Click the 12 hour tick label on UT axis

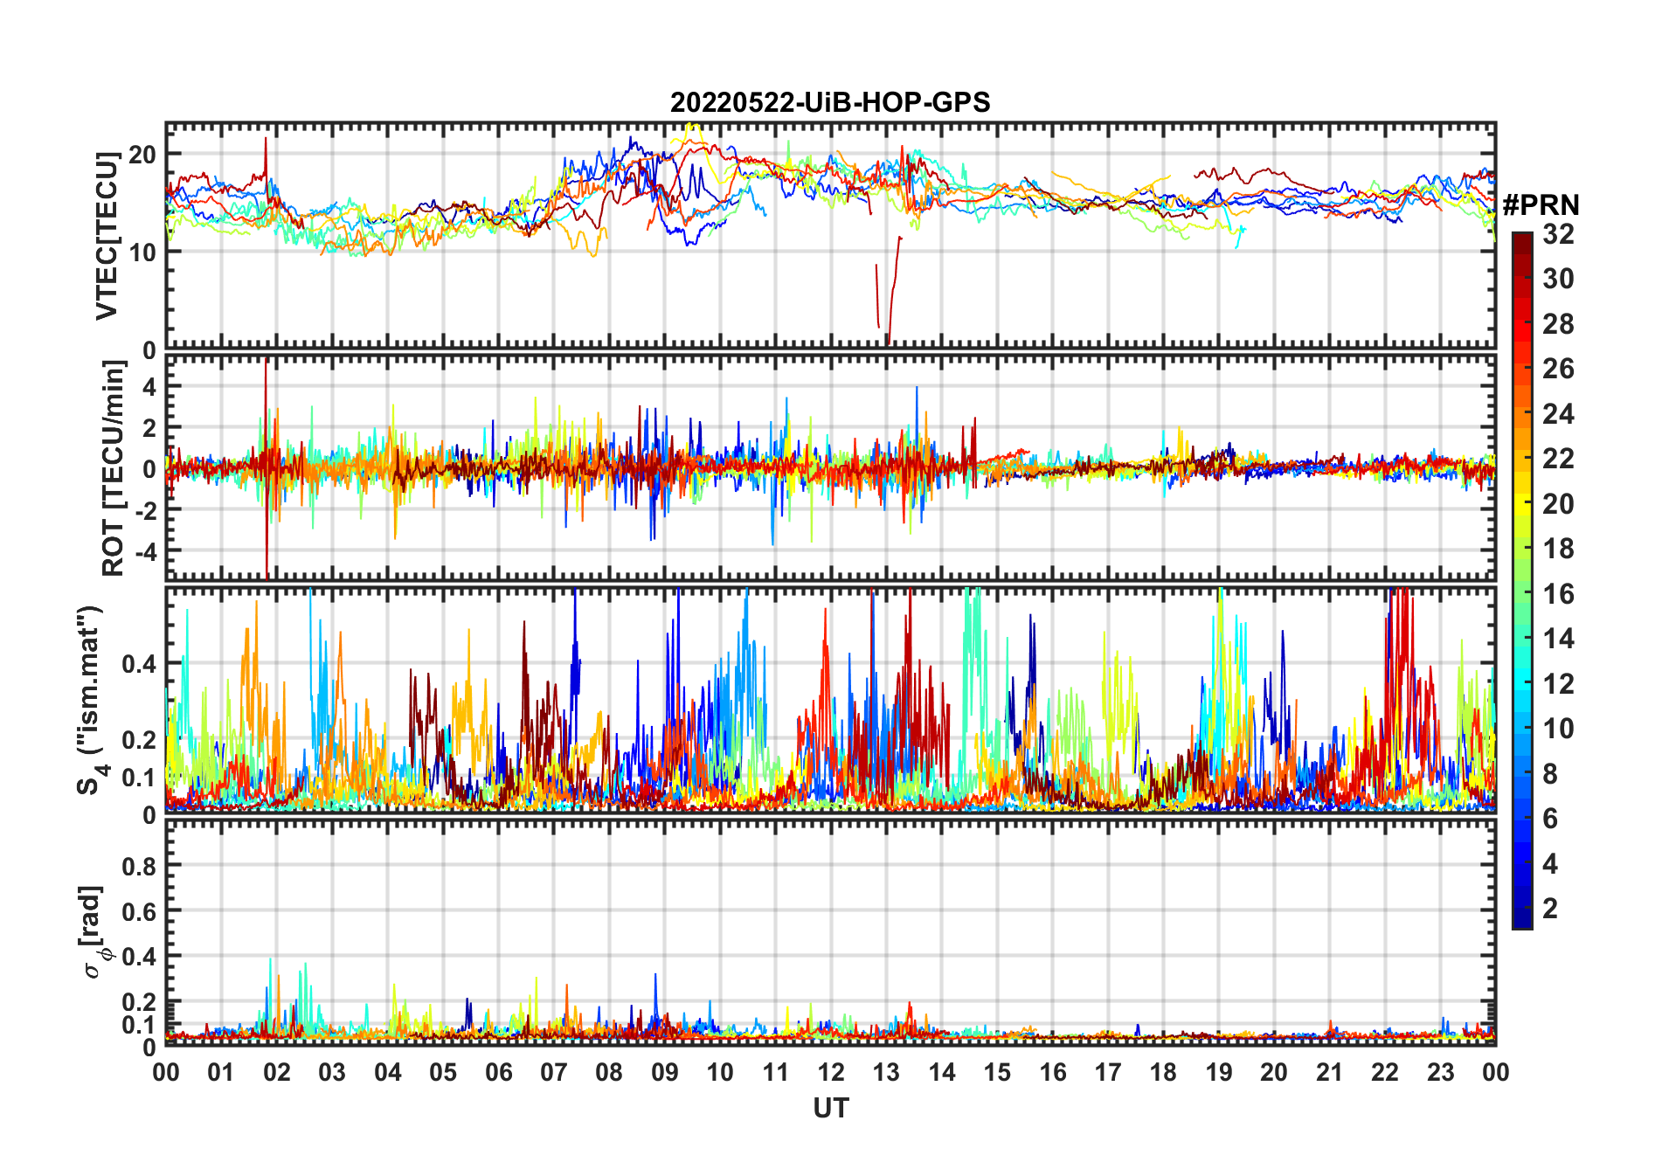[x=830, y=1072]
